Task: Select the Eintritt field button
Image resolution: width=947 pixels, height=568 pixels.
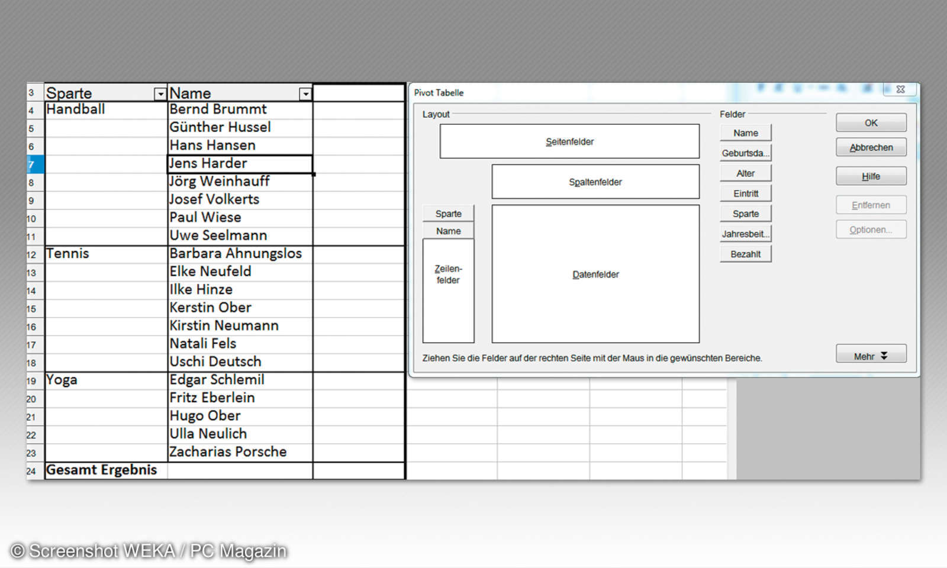Action: click(x=745, y=193)
